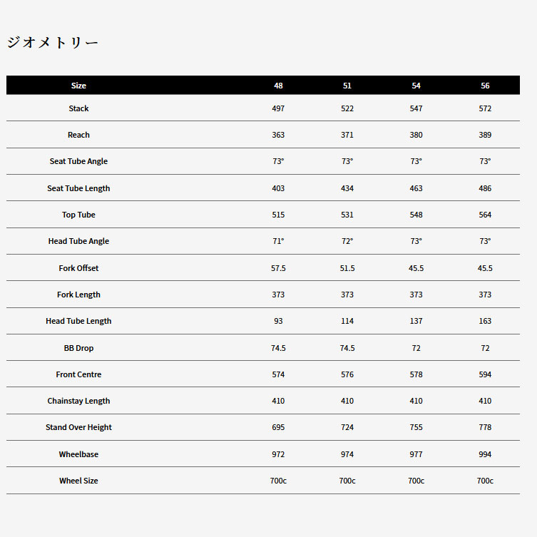Click the Seat Tube Angle row label
This screenshot has width=537, height=537.
click(78, 161)
